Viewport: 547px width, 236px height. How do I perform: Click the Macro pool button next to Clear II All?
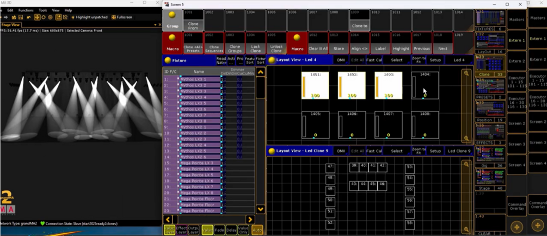(297, 42)
